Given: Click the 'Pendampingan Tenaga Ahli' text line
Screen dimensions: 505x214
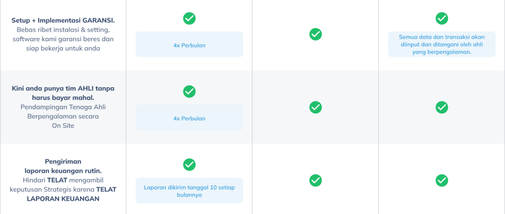Looking at the screenshot, I should pos(63,107).
